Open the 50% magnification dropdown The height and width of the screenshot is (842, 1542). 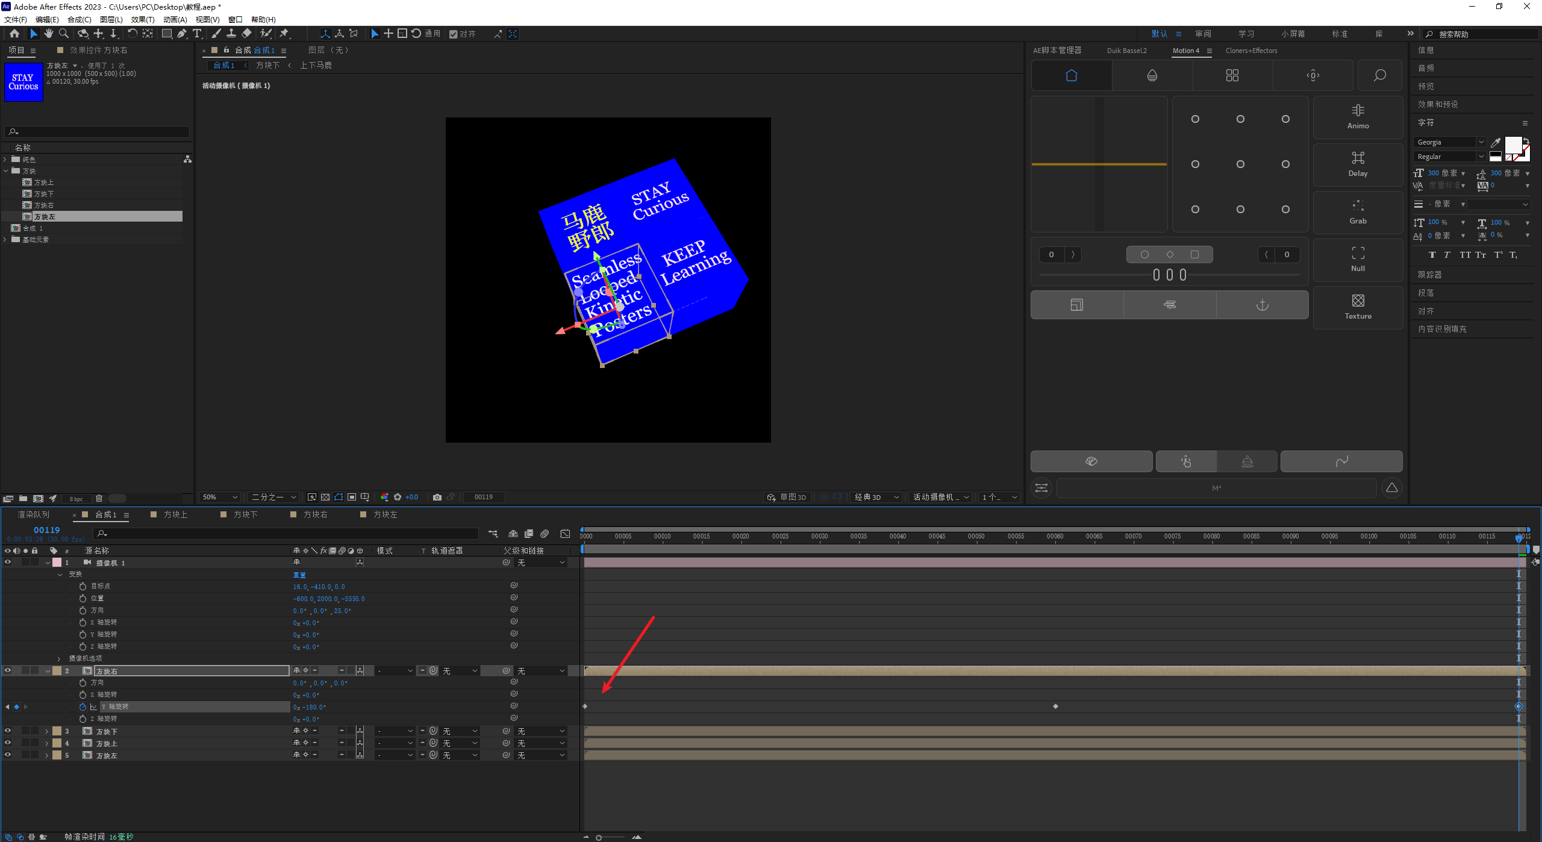coord(220,497)
